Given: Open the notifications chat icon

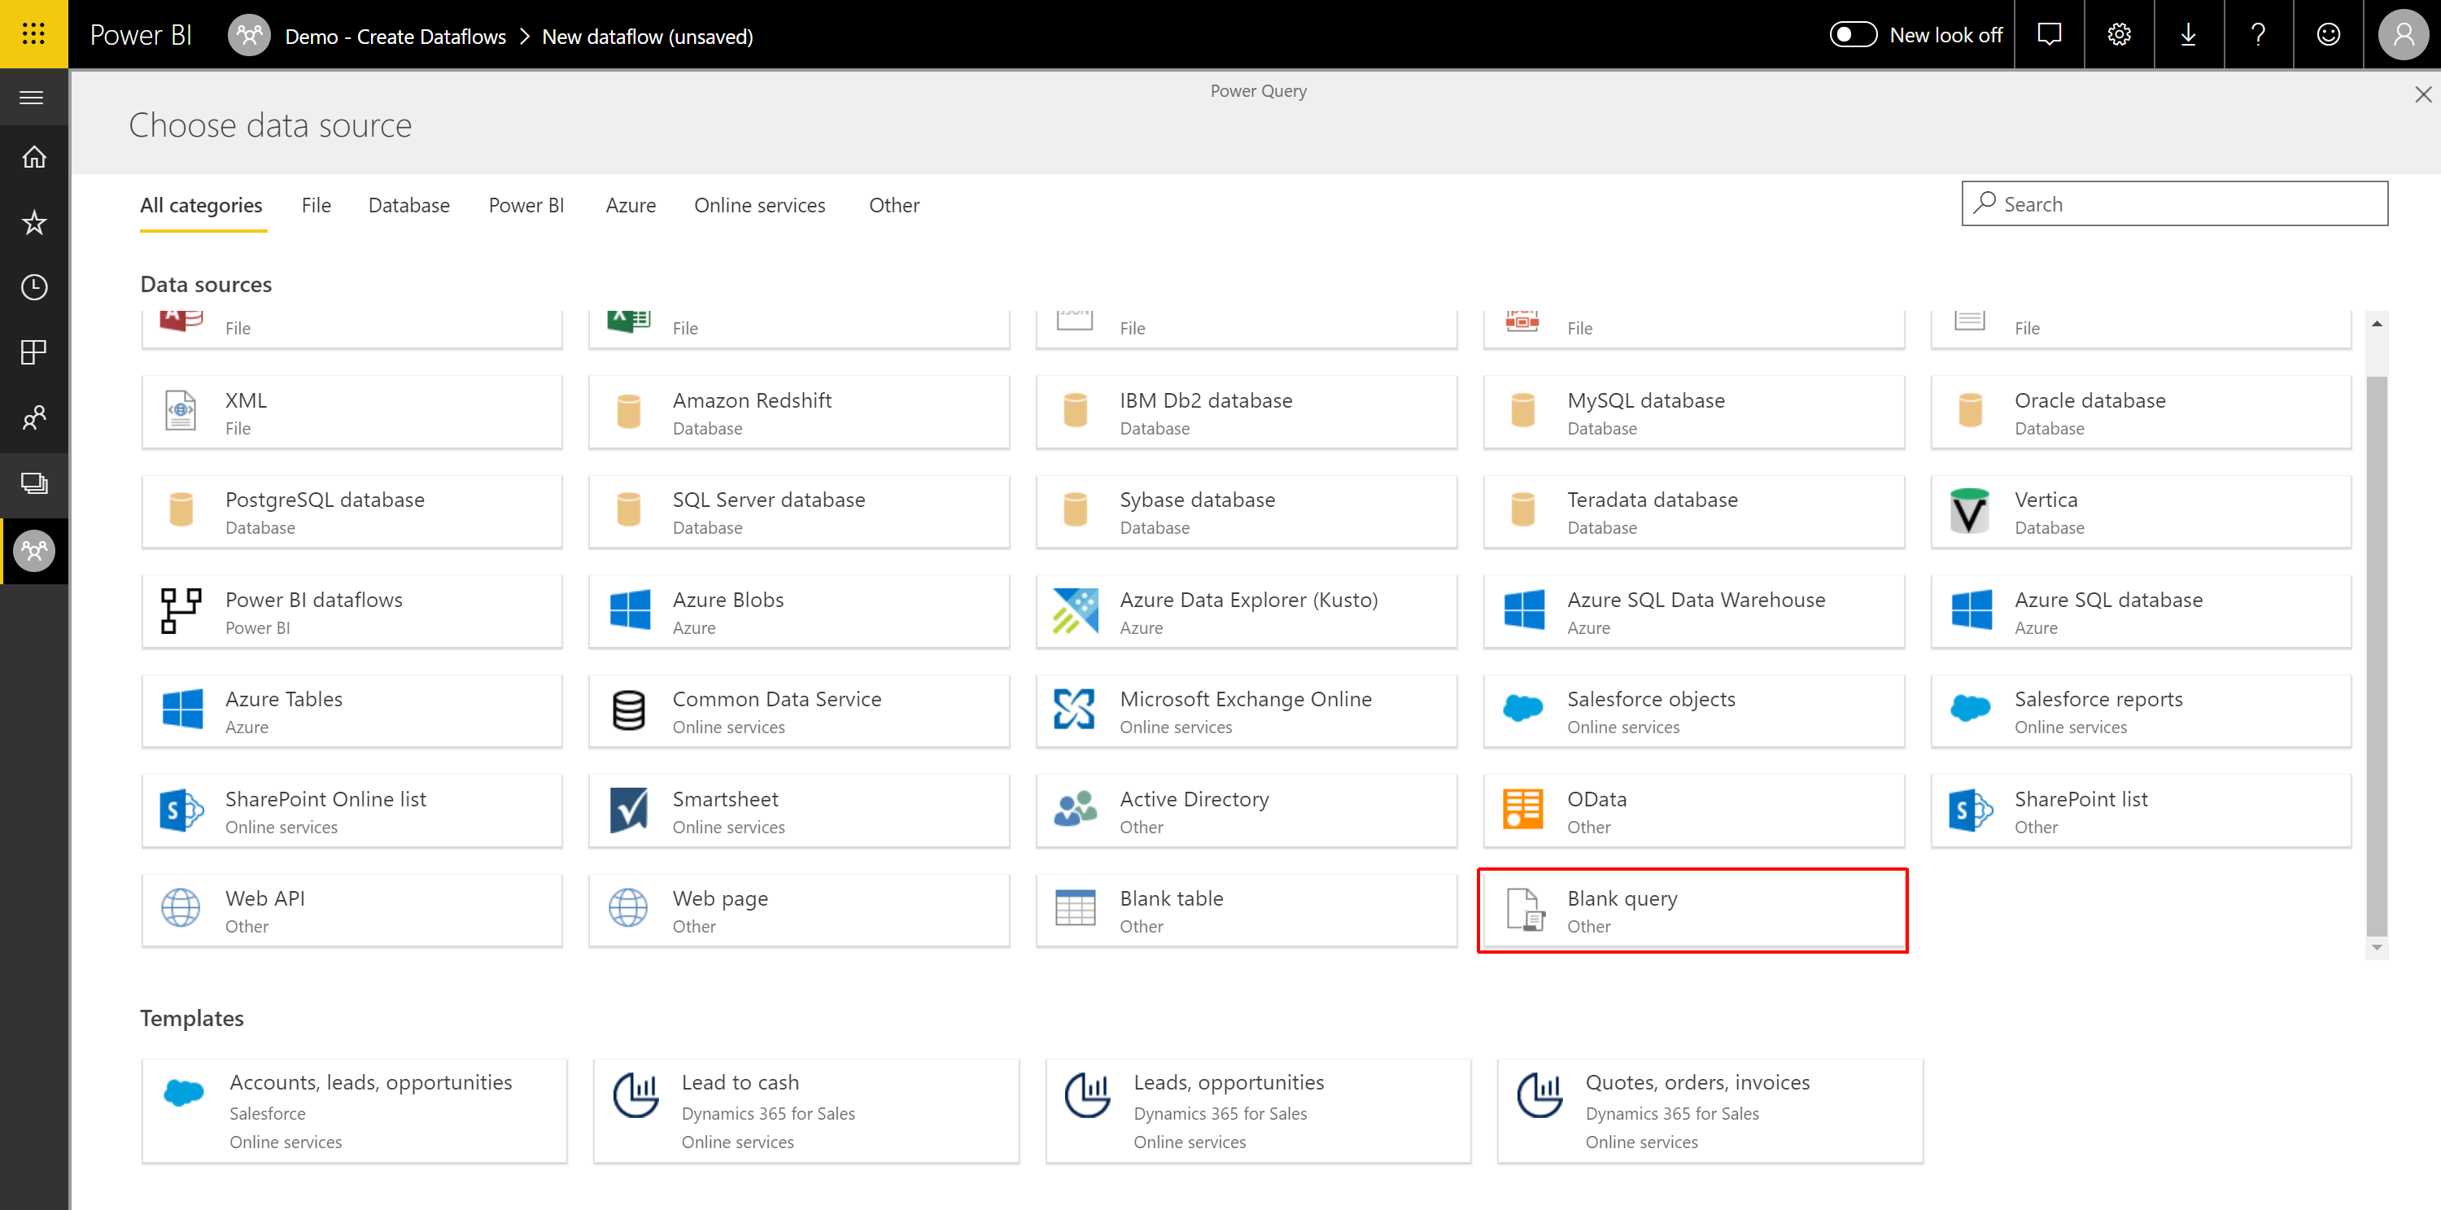Looking at the screenshot, I should (2049, 35).
